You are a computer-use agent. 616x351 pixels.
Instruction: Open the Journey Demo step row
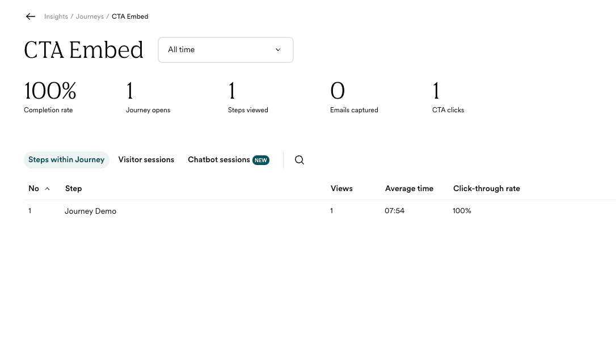click(91, 211)
